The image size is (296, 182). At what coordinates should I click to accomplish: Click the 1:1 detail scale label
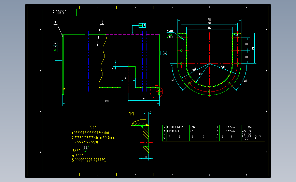click(131, 114)
